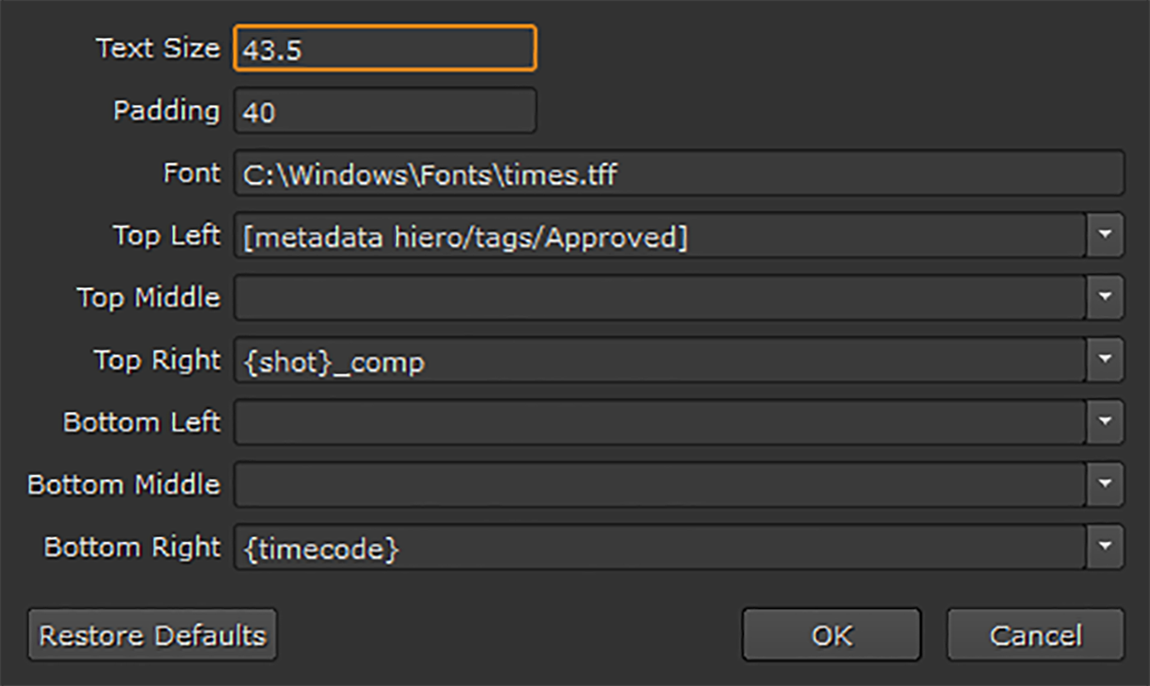Click into the empty Top Middle field

click(x=659, y=298)
